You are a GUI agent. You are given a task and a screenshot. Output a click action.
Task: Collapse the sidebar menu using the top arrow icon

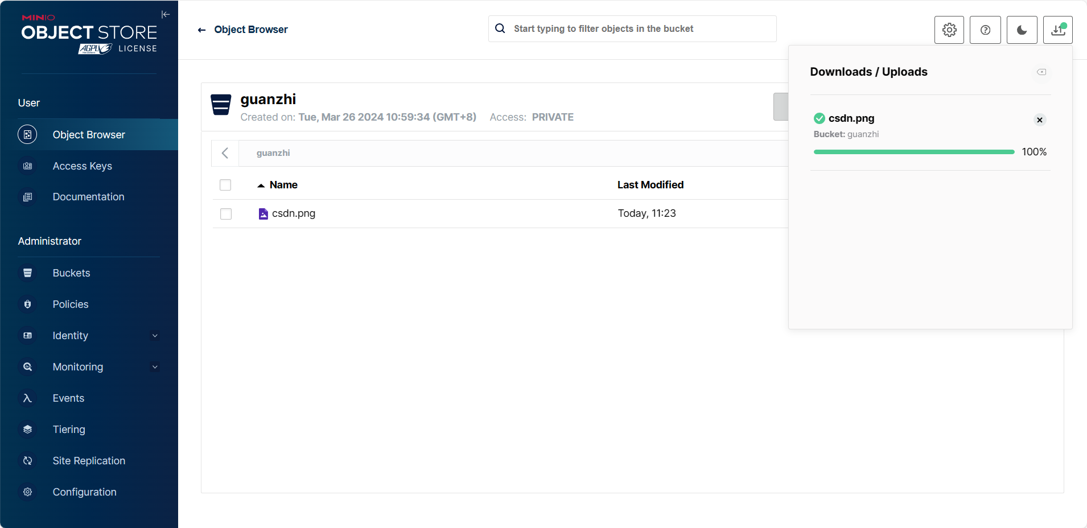[x=166, y=15]
